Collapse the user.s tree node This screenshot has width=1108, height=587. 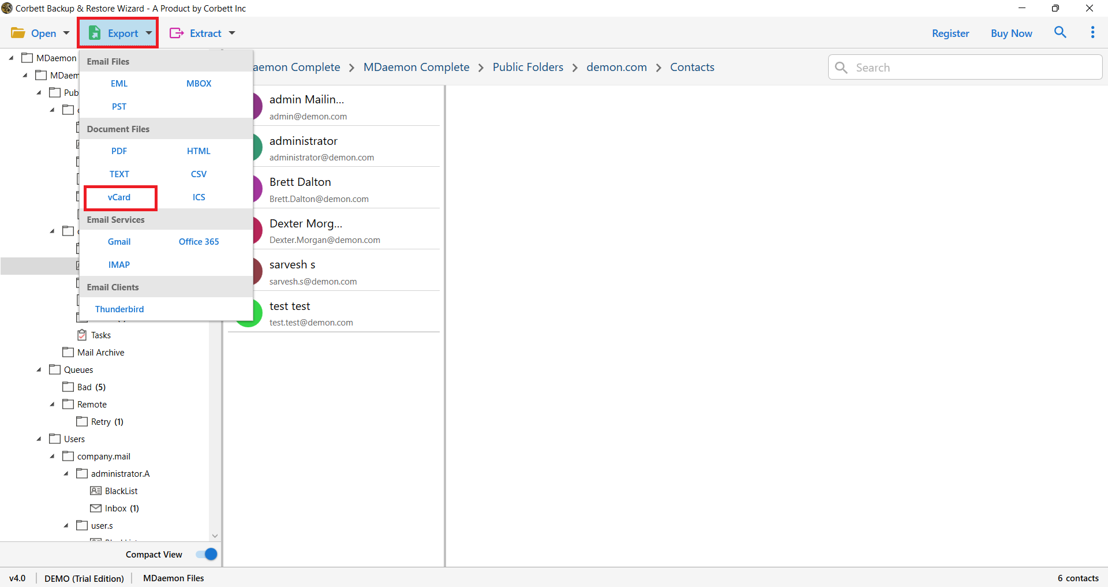(x=66, y=525)
